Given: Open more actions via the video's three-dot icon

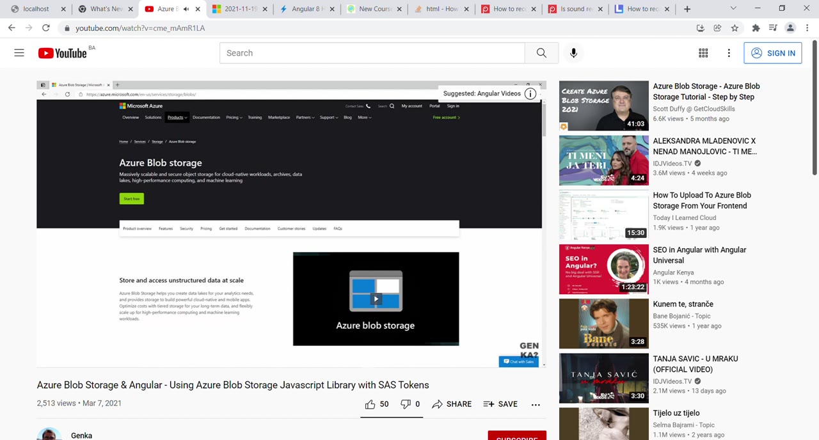Looking at the screenshot, I should pyautogui.click(x=535, y=404).
